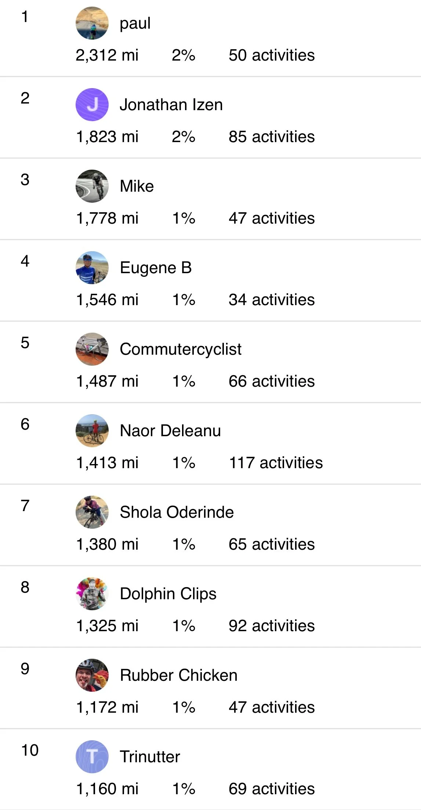Tap Jonathan Izen's purple J avatar
The height and width of the screenshot is (810, 421).
click(92, 105)
